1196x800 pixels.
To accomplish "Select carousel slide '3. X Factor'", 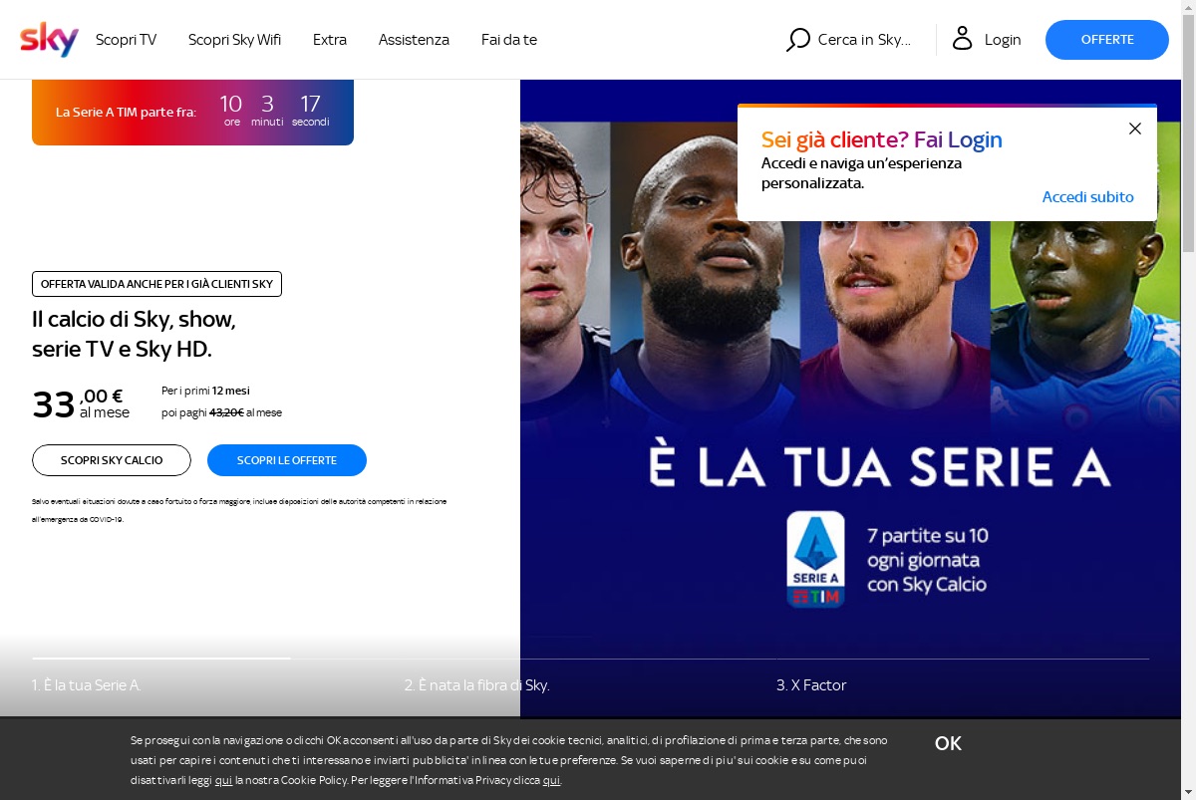I will pos(811,685).
